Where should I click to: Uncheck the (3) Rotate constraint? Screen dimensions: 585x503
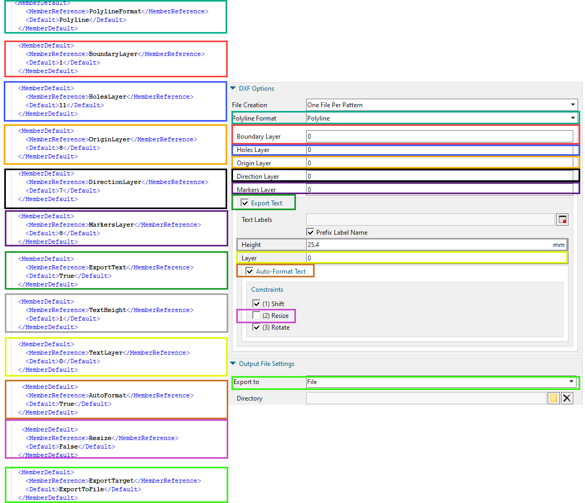pos(257,328)
